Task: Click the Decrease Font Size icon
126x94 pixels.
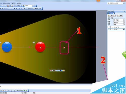Action: pyautogui.click(x=17, y=9)
